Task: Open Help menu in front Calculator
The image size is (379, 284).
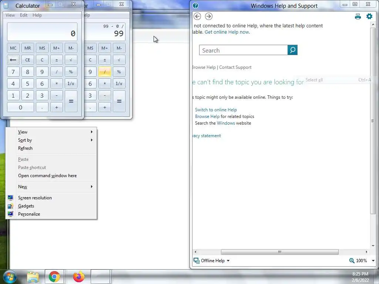Action: click(37, 15)
